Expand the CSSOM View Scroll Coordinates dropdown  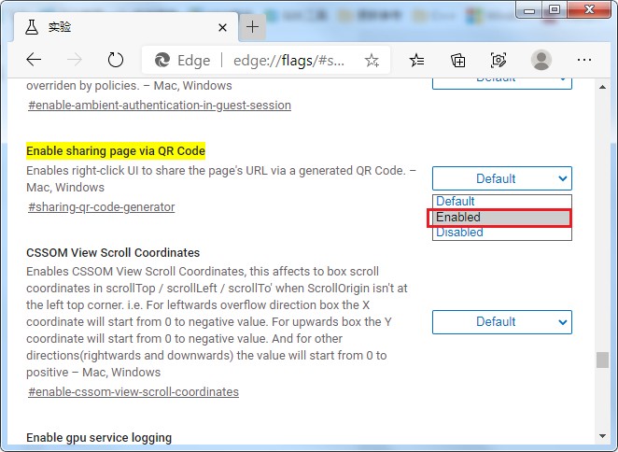(501, 321)
